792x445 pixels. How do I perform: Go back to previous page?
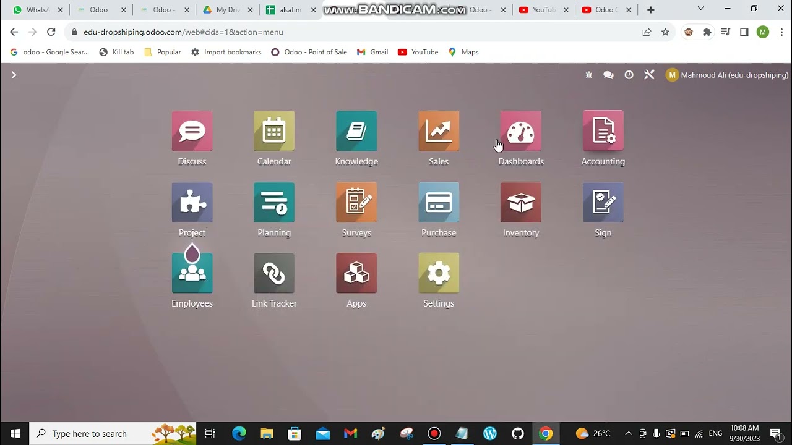(x=14, y=32)
